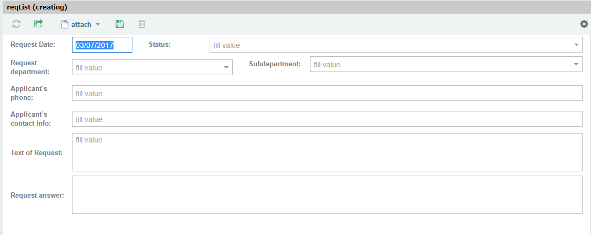Focus the Request Date field

(x=102, y=45)
